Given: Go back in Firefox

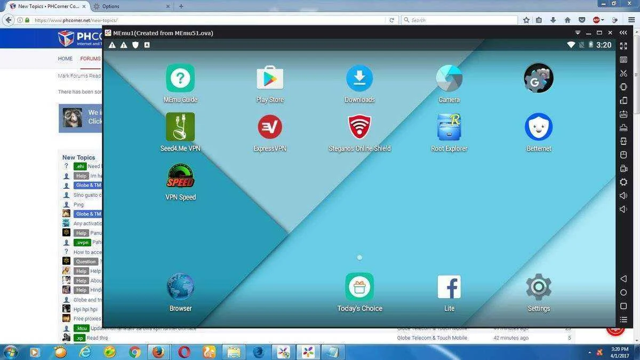Looking at the screenshot, I should pos(8,20).
